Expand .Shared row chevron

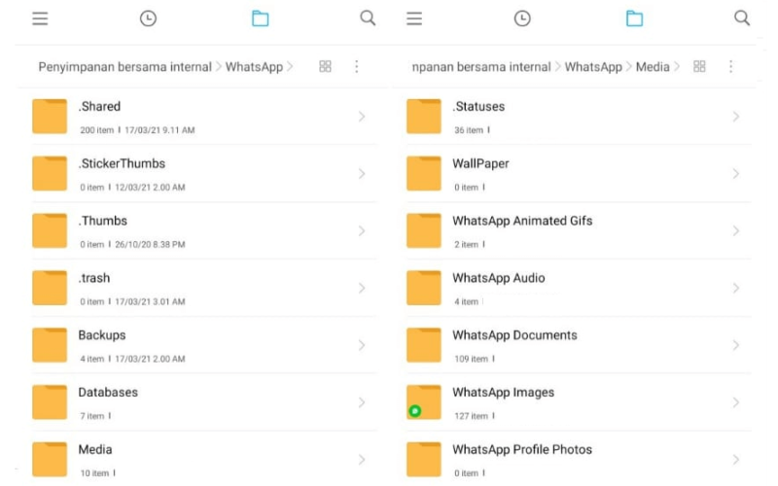(362, 117)
